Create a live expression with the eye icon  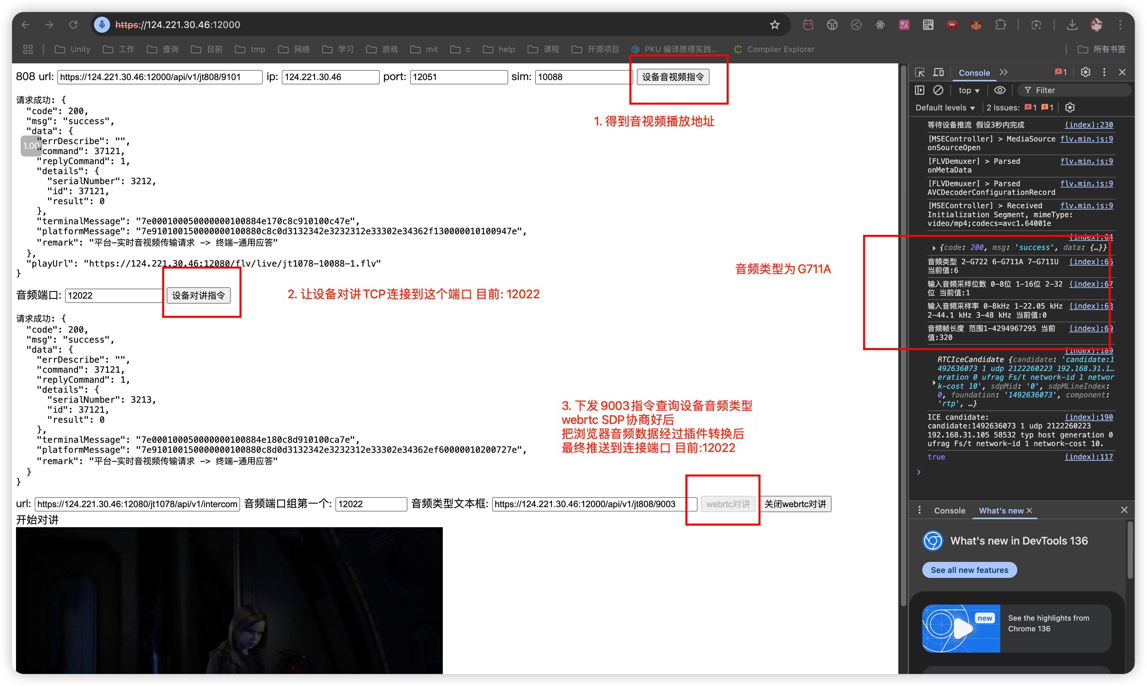click(x=1001, y=90)
